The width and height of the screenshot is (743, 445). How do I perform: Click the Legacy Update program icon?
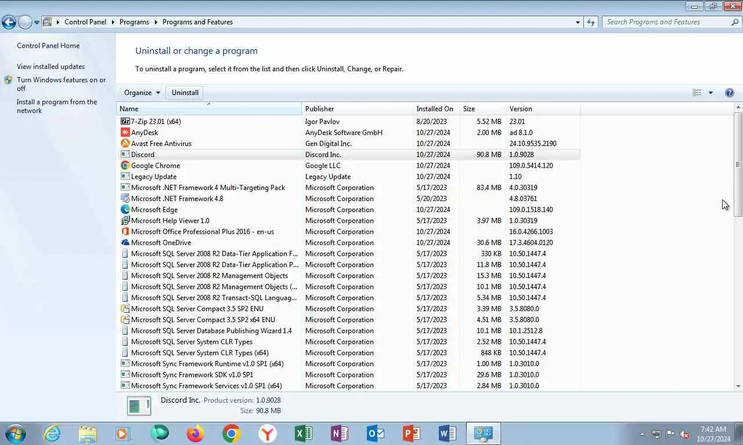pyautogui.click(x=125, y=177)
